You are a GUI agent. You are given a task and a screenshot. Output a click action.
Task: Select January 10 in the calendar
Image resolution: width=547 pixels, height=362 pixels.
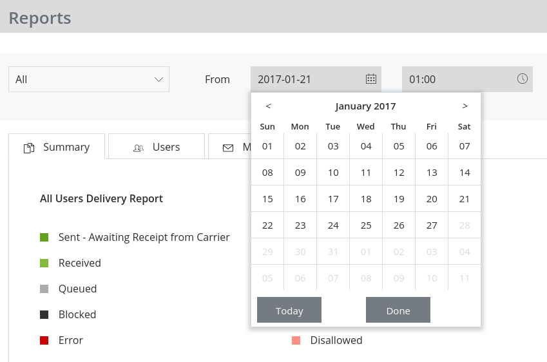coord(333,173)
